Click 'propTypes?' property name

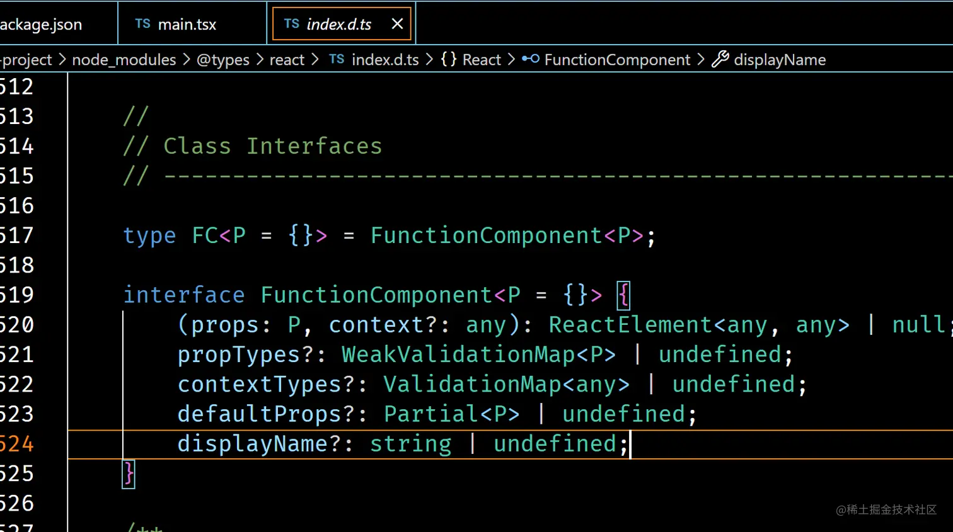tap(245, 355)
